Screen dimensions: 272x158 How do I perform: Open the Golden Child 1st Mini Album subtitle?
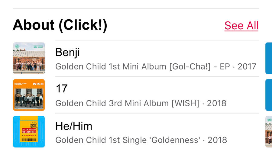pyautogui.click(x=112, y=66)
